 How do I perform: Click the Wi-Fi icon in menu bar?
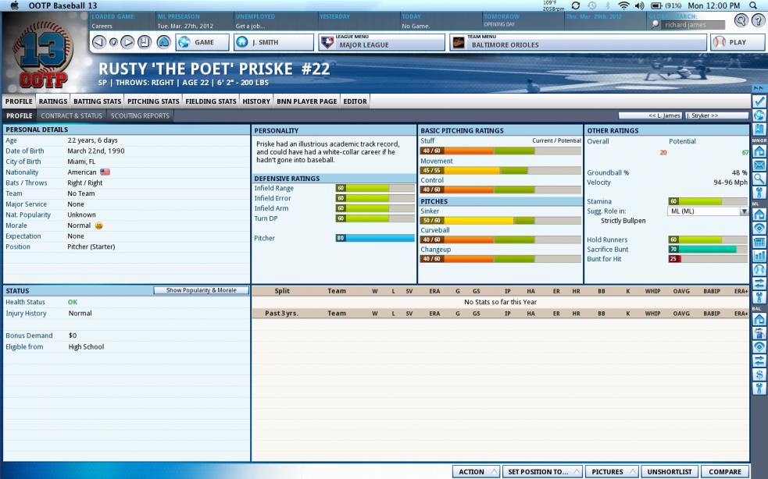(x=623, y=6)
